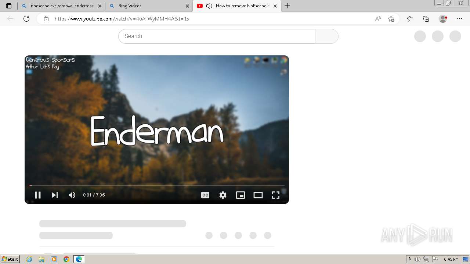Switch to theater mode

(x=258, y=195)
